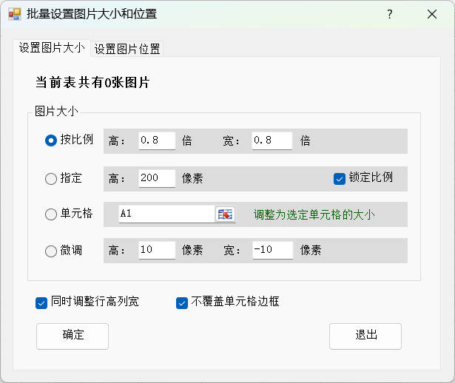This screenshot has height=383, width=455.
Task: Click the cell range picker icon
Action: (x=225, y=214)
